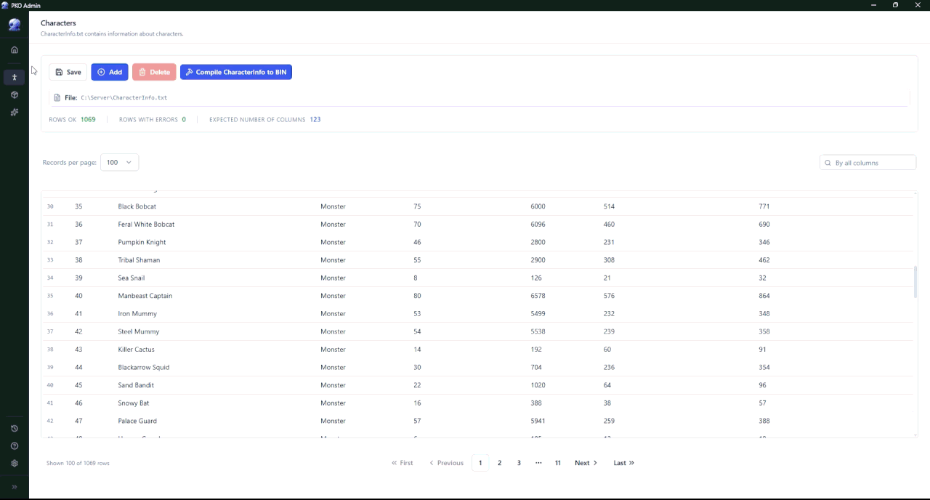
Task: Click the Rows with errors count
Action: coord(184,119)
